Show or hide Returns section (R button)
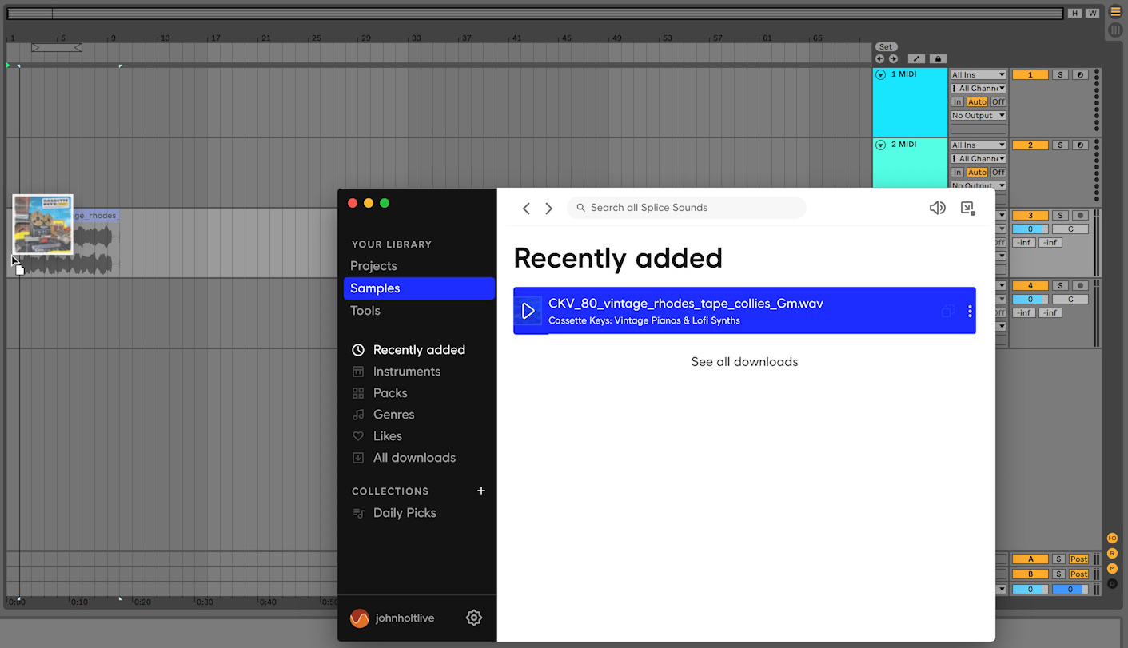The width and height of the screenshot is (1128, 648). pos(1112,554)
